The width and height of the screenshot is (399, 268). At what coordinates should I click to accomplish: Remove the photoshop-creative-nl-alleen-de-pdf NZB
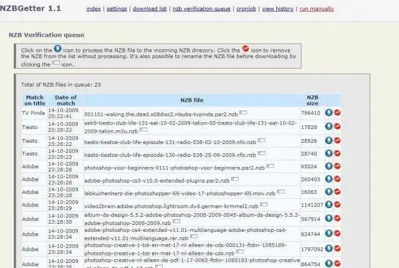[337, 264]
